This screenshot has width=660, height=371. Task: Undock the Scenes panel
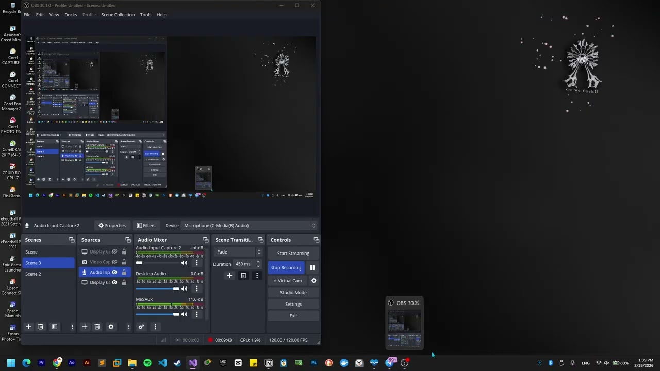(x=72, y=240)
